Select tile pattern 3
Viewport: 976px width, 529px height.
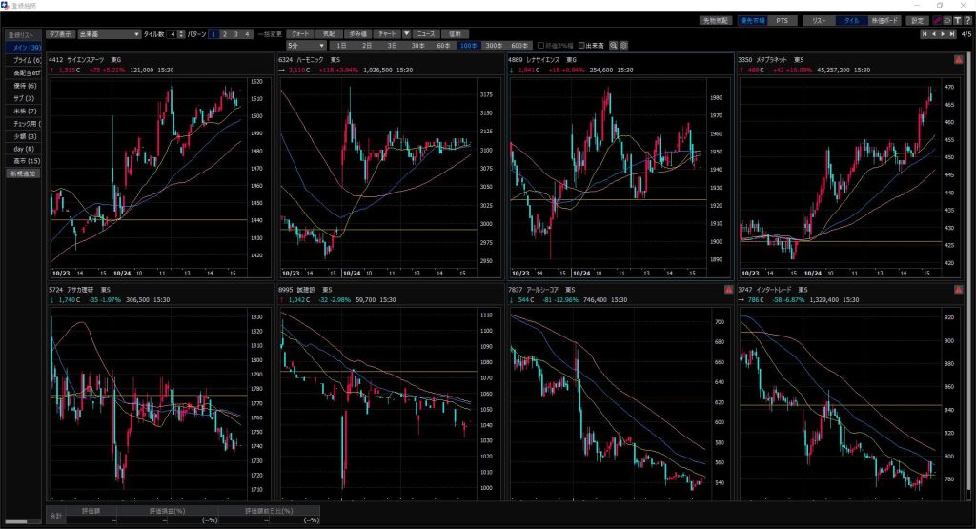[x=235, y=33]
